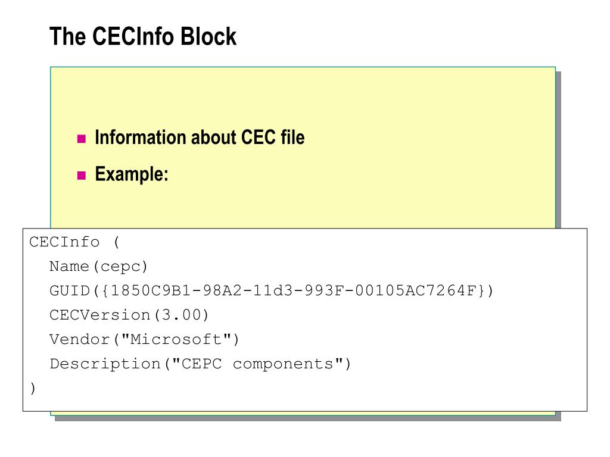Image resolution: width=610 pixels, height=457 pixels.
Task: Click the magenta bullet beside 'Example:'
Action: point(81,176)
